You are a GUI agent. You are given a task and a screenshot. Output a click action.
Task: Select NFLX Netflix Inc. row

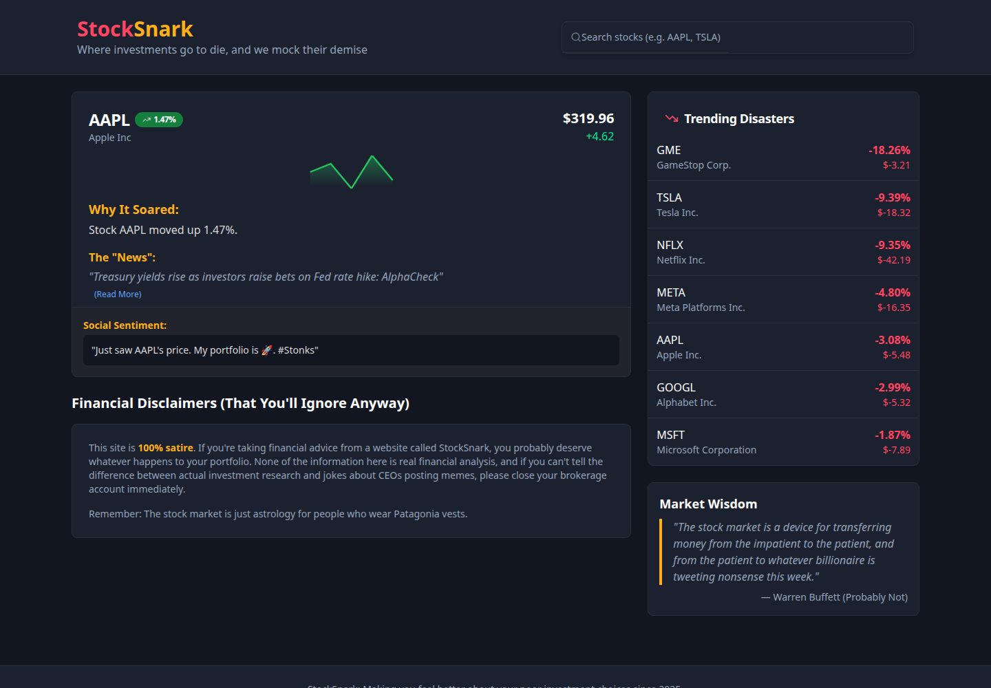click(783, 252)
